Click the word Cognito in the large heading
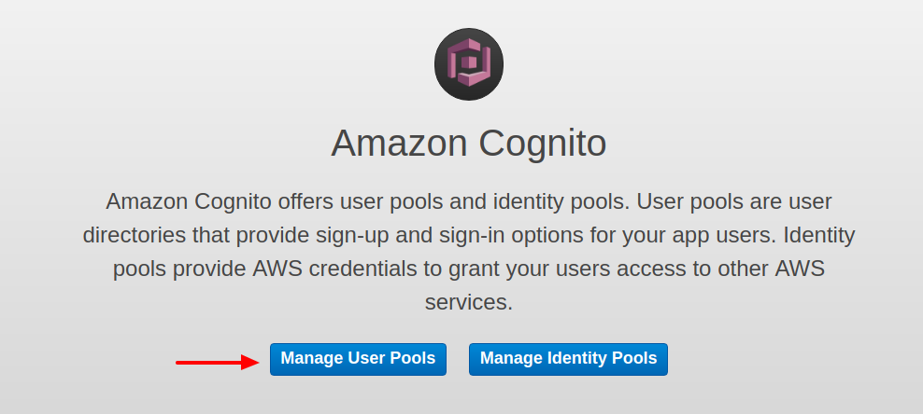923x414 pixels. coord(542,145)
